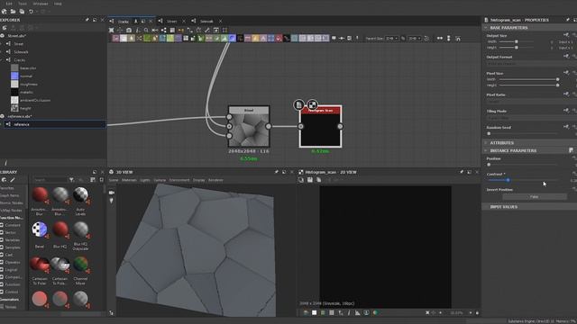Viewport: 577px width, 324px height.
Task: Open the Lights menu in 3D view
Action: (x=145, y=180)
